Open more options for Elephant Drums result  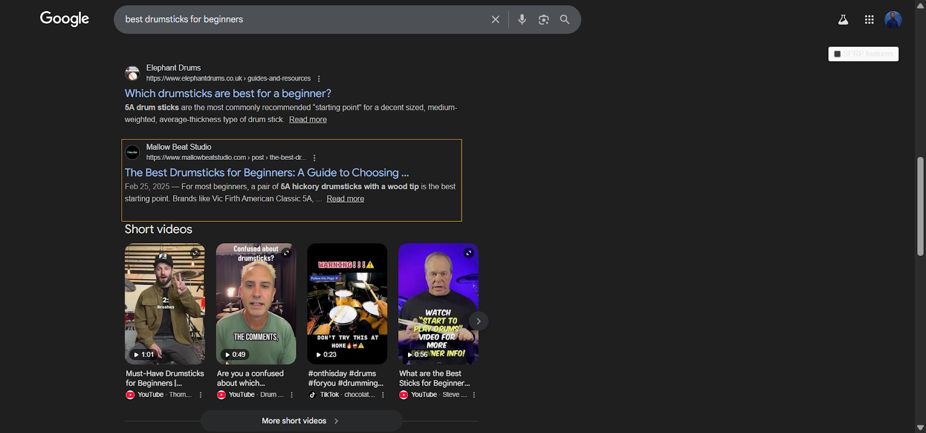[319, 79]
